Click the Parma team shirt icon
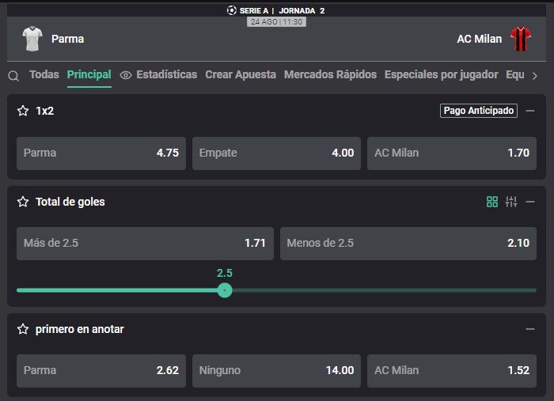Viewport: 554px width, 401px height. 32,38
